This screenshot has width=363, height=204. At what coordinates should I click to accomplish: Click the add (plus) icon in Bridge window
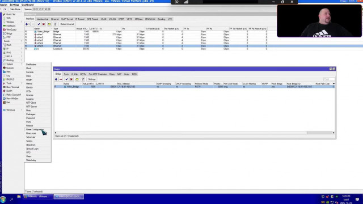56,79
